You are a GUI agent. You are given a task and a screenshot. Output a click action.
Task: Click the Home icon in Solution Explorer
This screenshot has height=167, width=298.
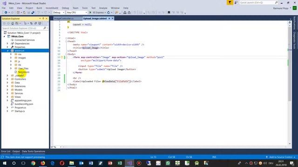pyautogui.click(x=13, y=23)
